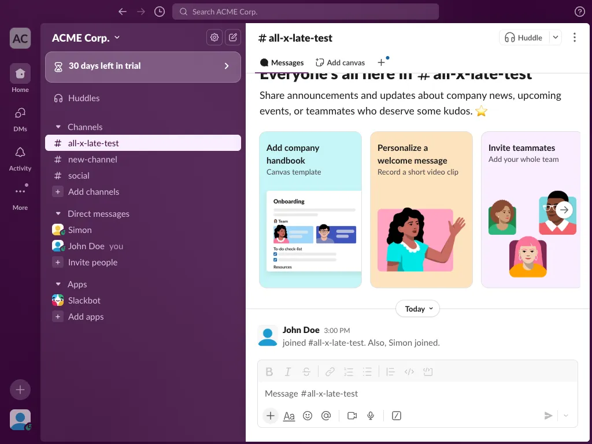
Task: Open schedule send dropdown arrow
Action: pos(565,416)
